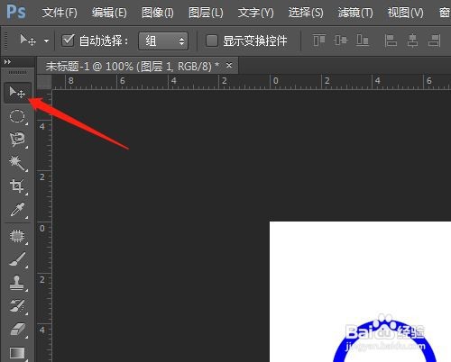Select the Elliptical Marquee tool

(17, 116)
